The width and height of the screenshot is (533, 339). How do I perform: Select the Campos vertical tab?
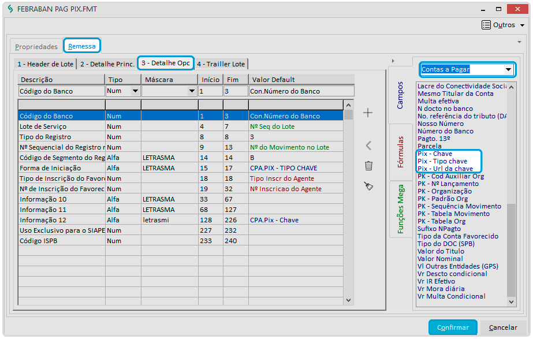pos(400,95)
